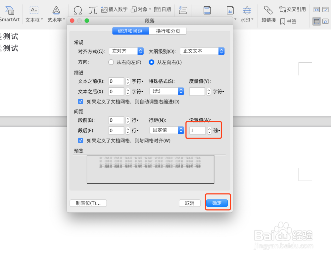
Task: Open the 艺术字 WordArt tool
Action: coord(55,14)
